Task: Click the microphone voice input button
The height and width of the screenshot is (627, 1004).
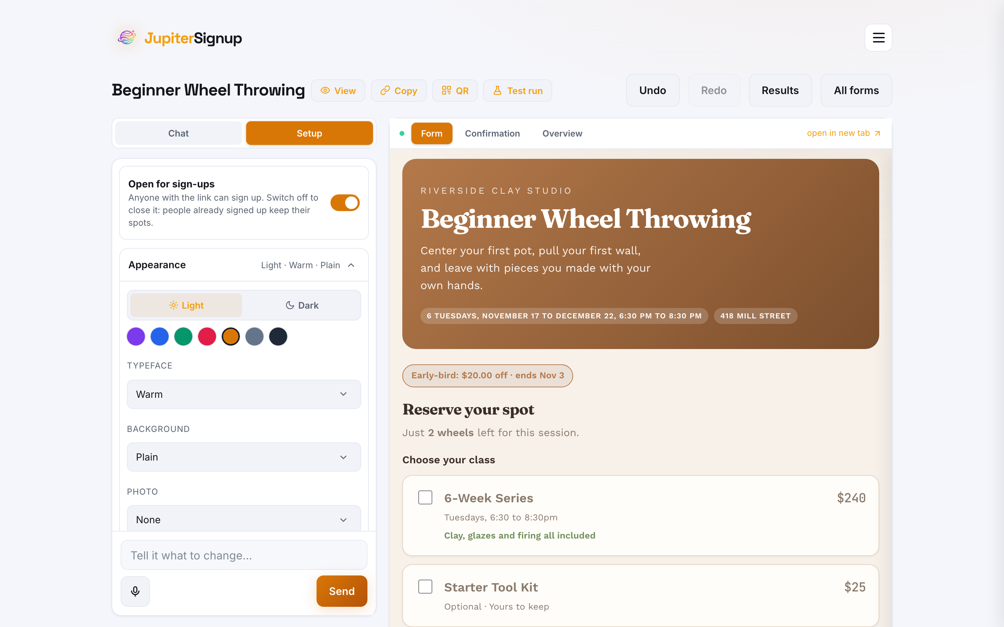Action: pyautogui.click(x=135, y=591)
